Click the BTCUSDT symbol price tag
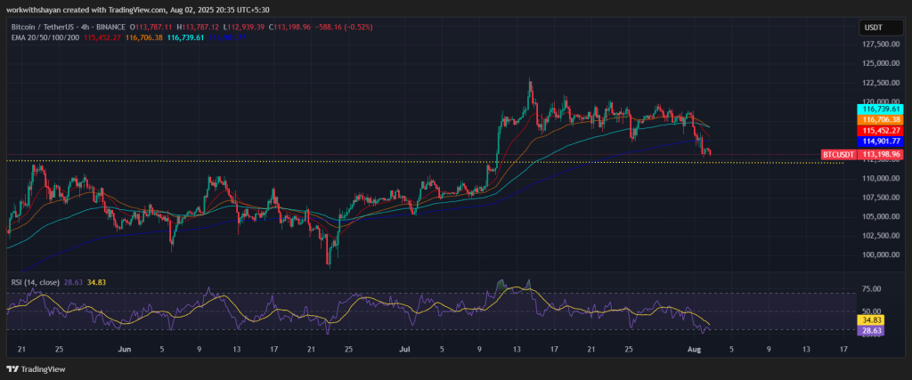This screenshot has height=380, width=912. [x=838, y=155]
